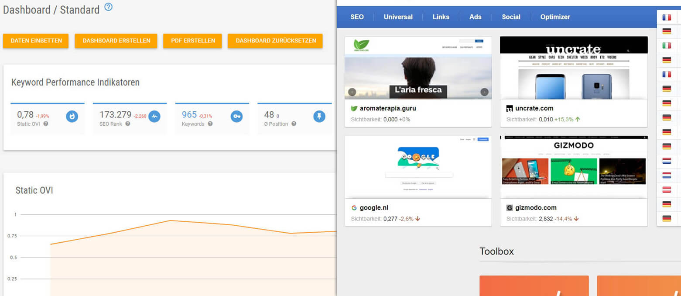
Task: Click the flame icon in Static OVI card
Action: tap(72, 116)
